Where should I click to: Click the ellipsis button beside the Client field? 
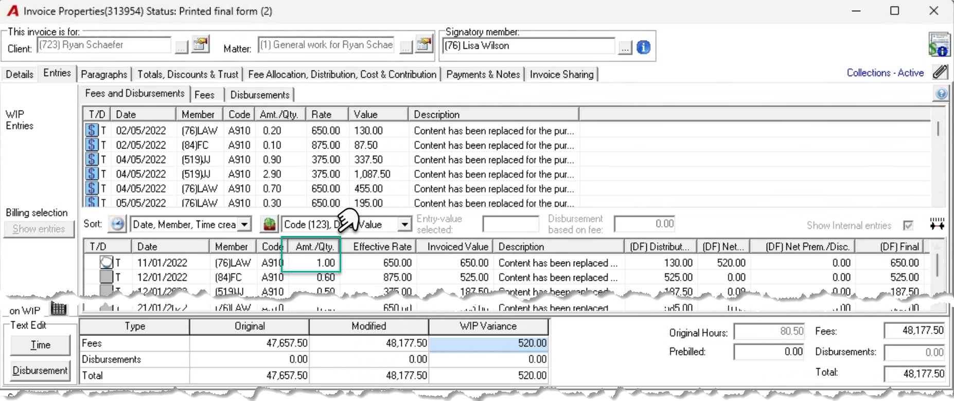click(182, 47)
